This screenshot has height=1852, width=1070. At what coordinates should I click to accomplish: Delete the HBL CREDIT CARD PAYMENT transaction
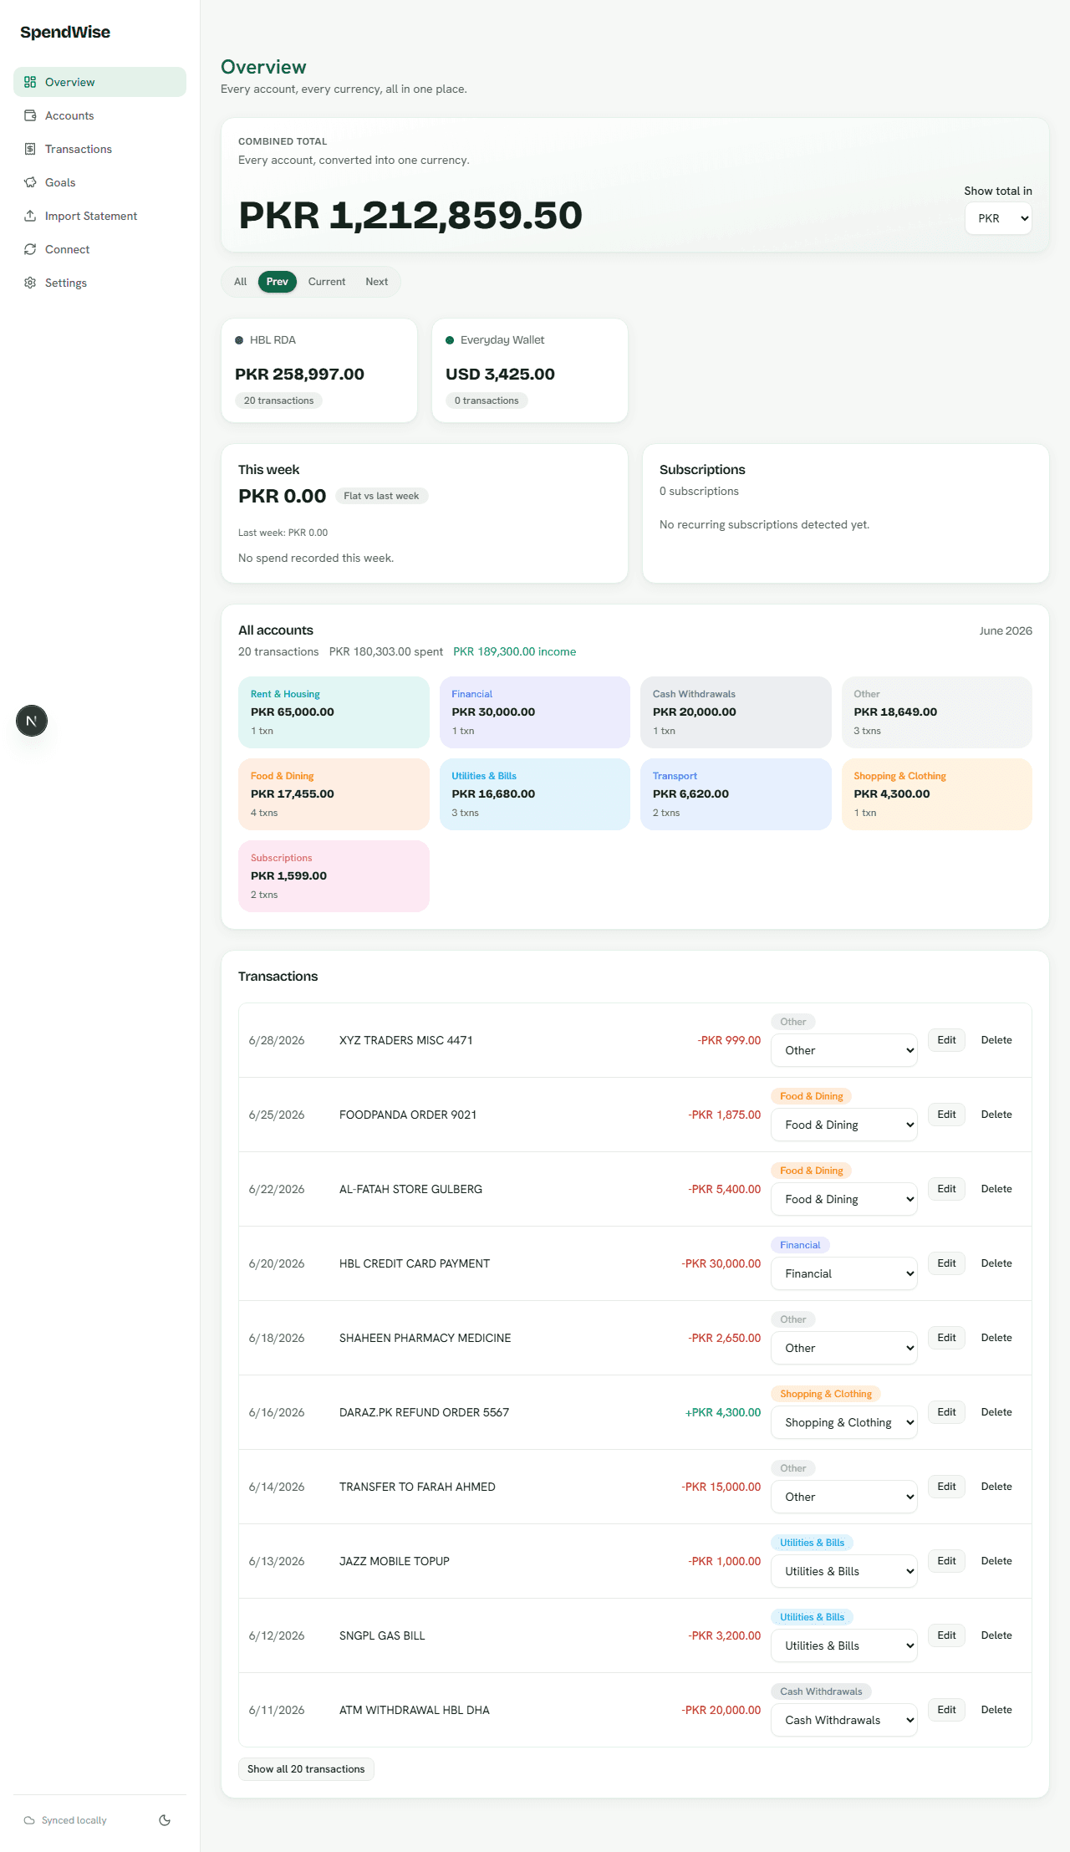pos(996,1263)
